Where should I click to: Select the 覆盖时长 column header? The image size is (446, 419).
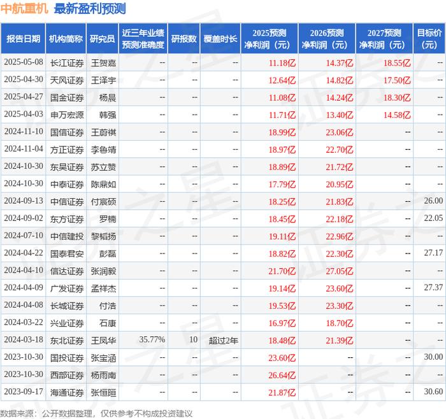coord(220,39)
